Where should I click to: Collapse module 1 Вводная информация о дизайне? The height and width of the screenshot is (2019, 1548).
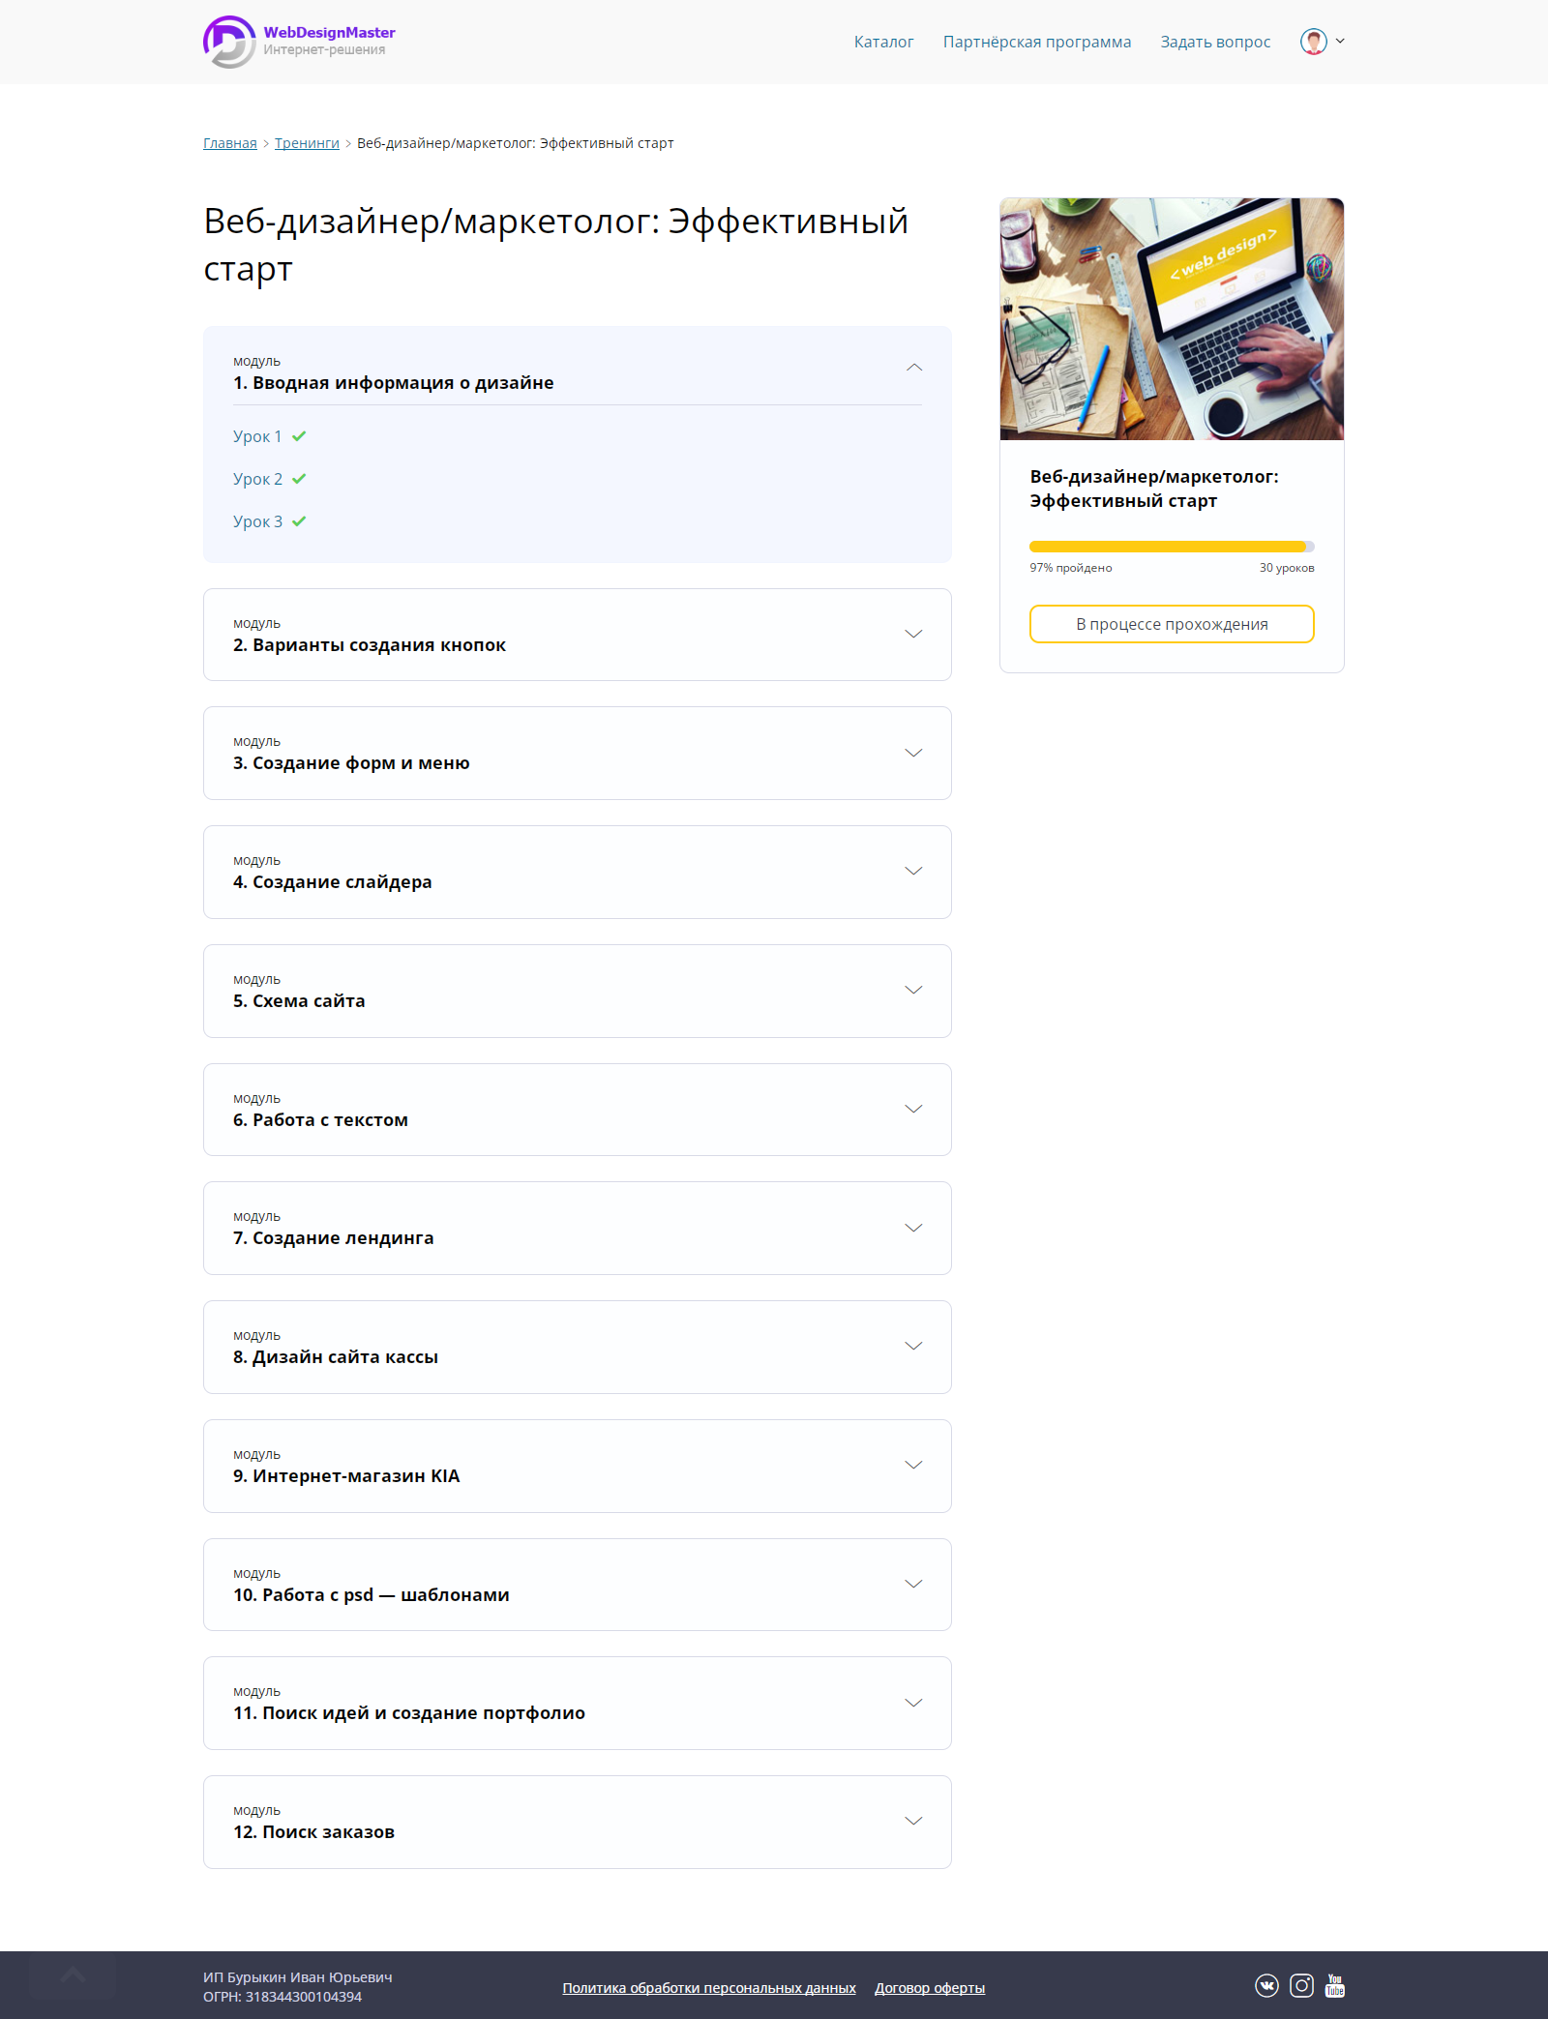coord(913,368)
